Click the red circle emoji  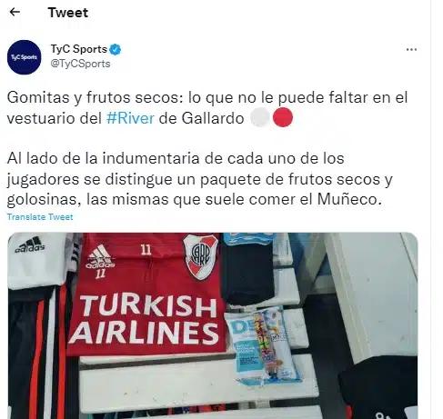point(283,117)
